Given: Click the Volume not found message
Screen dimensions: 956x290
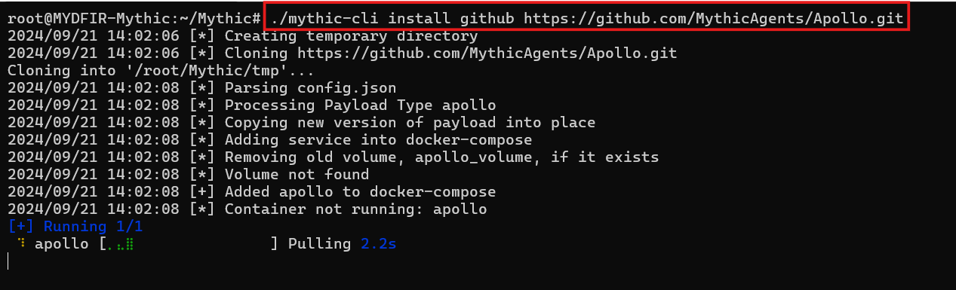Looking at the screenshot, I should [x=297, y=175].
